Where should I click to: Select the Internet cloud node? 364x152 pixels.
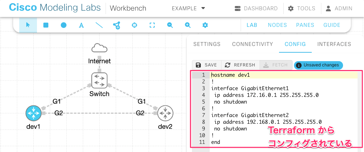coord(100,48)
